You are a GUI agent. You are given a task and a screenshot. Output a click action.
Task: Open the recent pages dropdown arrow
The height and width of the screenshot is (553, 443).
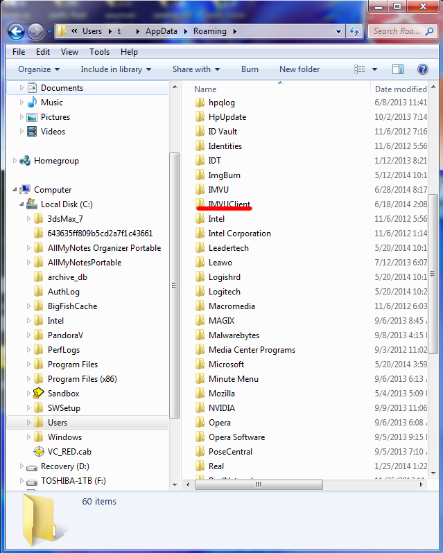[x=49, y=32]
